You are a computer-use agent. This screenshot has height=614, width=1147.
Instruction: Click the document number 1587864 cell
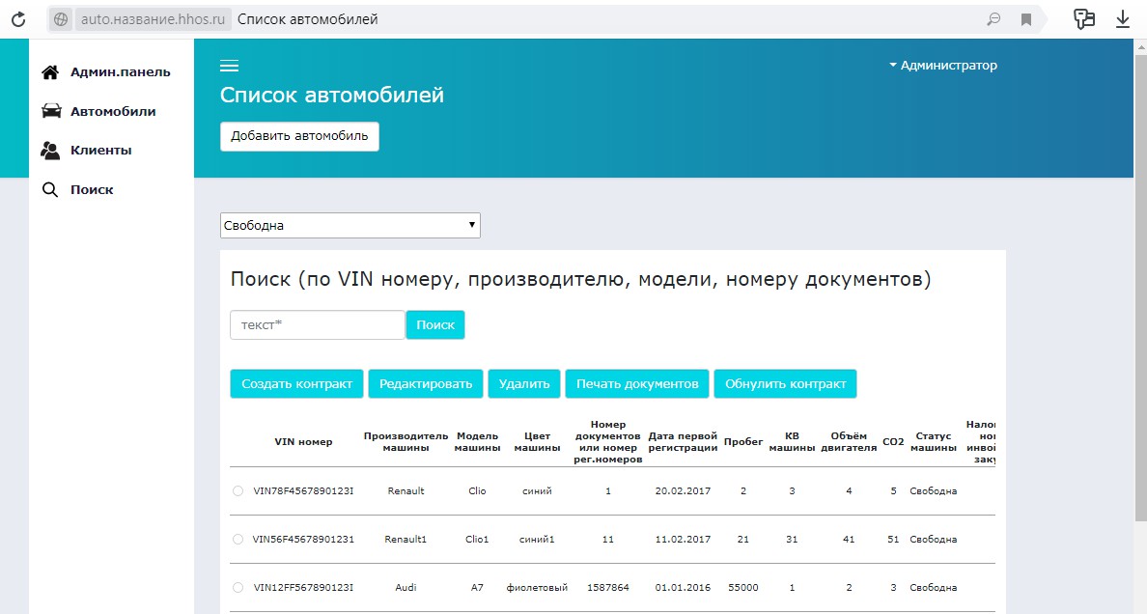click(x=608, y=588)
